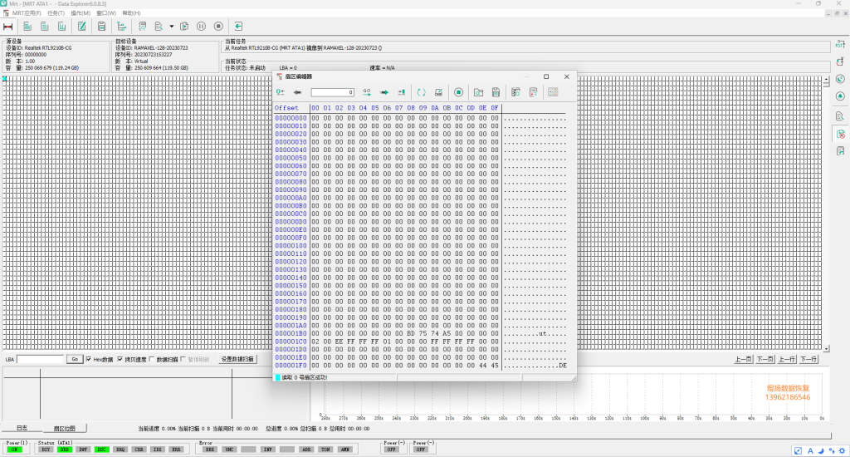
Task: Switch to the 扇区位图 tab
Action: pos(64,428)
